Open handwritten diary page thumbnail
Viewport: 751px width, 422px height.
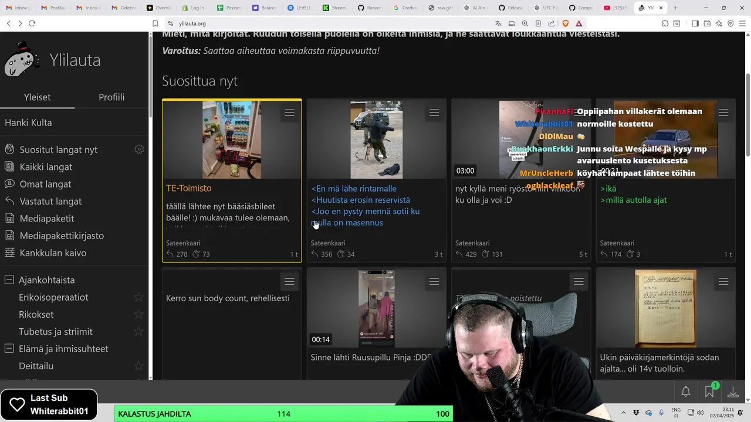(665, 308)
